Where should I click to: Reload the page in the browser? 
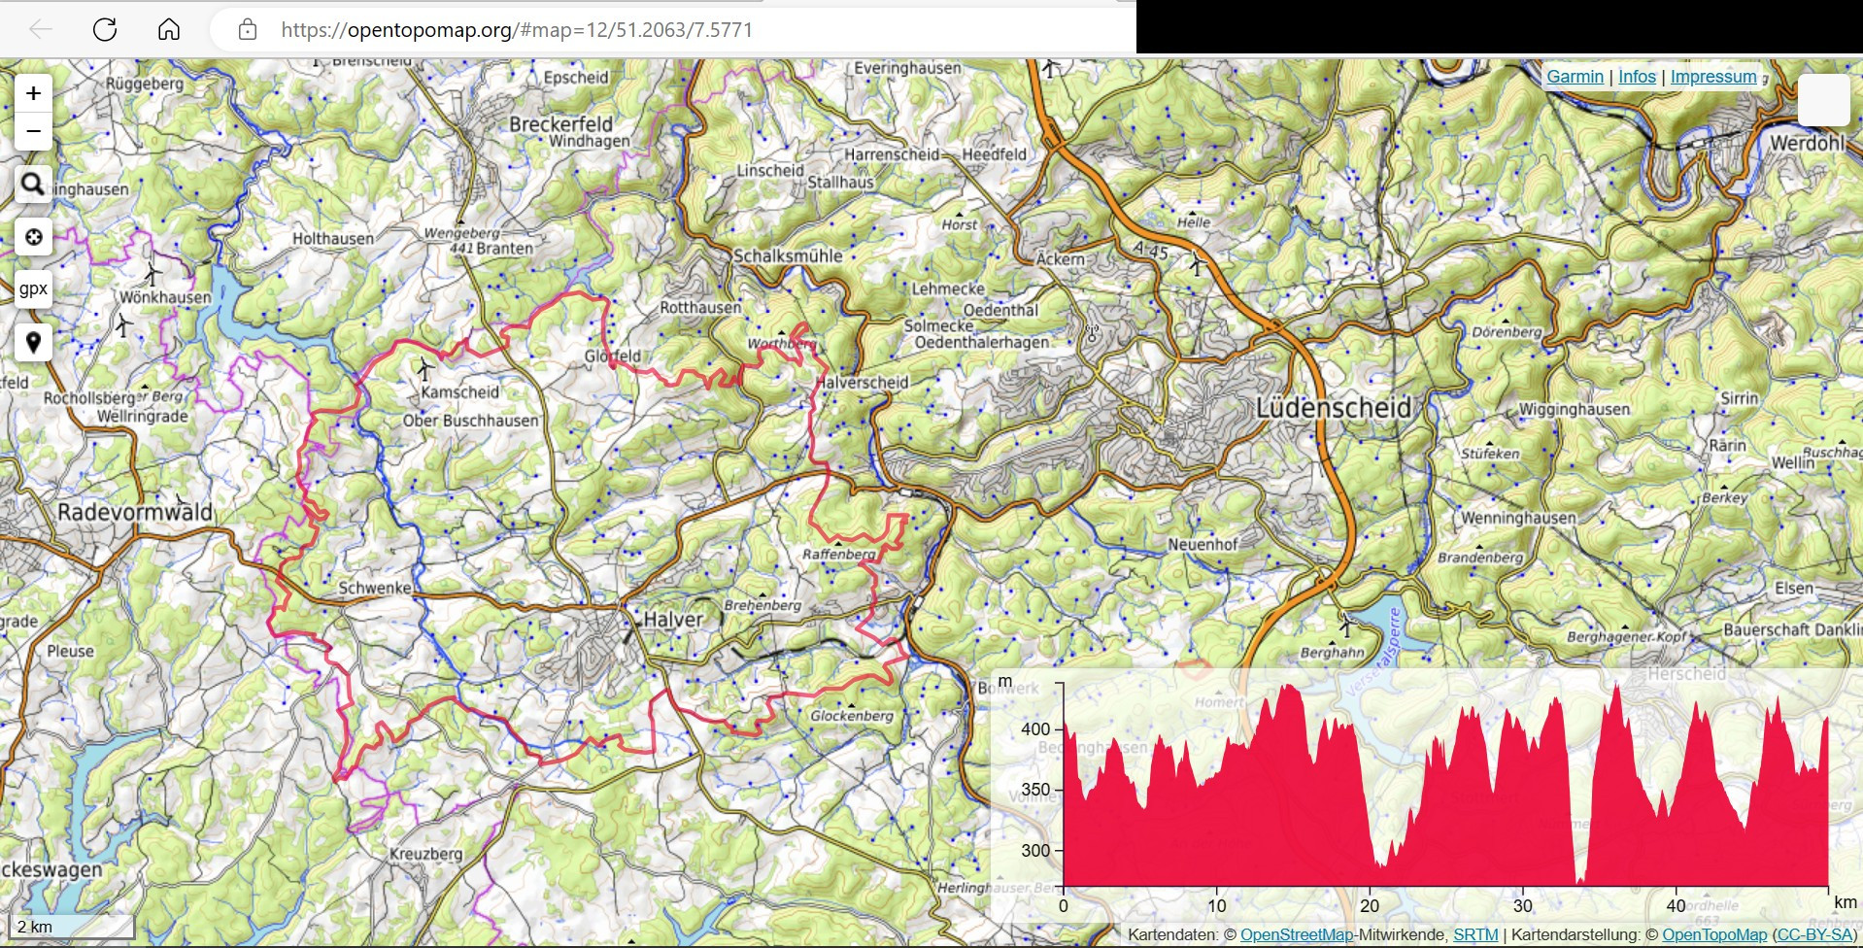point(105,29)
